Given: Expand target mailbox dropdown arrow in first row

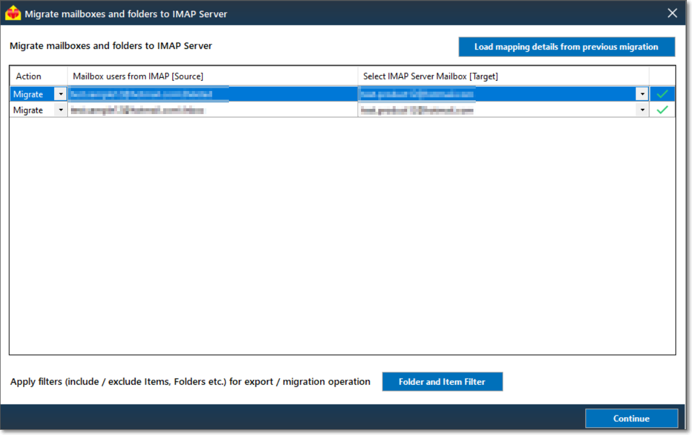Looking at the screenshot, I should click(642, 94).
